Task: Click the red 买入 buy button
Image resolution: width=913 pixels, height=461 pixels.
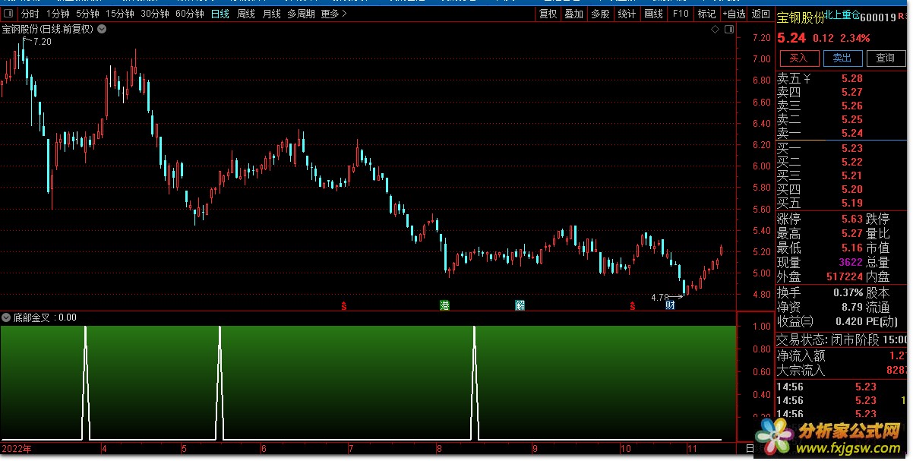Action: tap(798, 58)
